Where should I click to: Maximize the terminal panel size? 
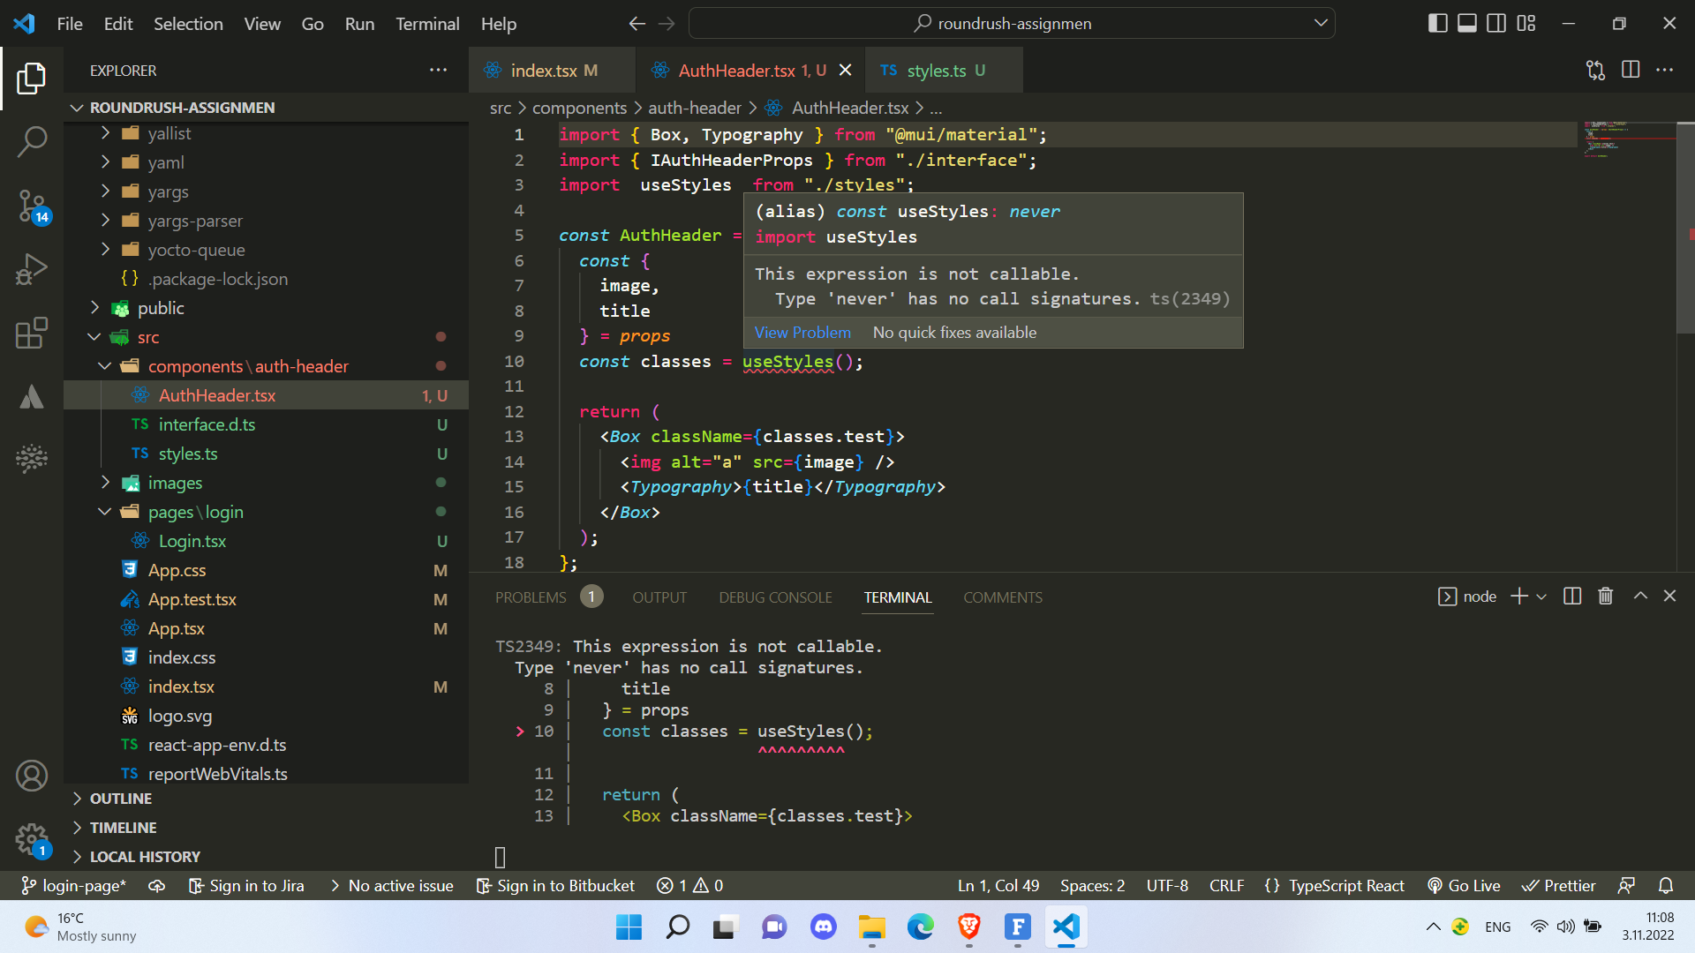(x=1640, y=597)
